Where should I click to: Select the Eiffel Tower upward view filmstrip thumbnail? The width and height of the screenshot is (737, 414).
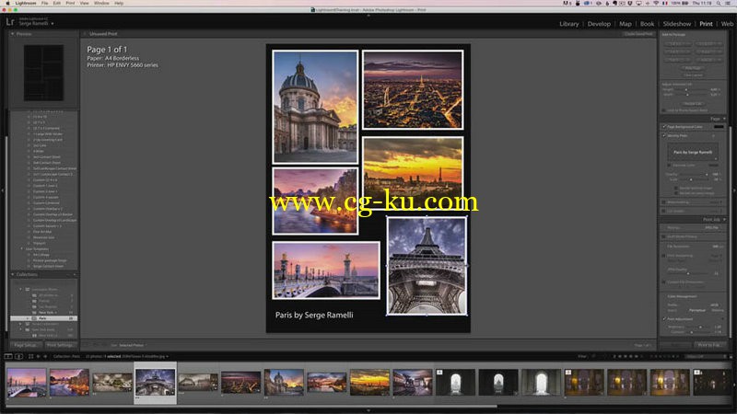click(x=155, y=382)
